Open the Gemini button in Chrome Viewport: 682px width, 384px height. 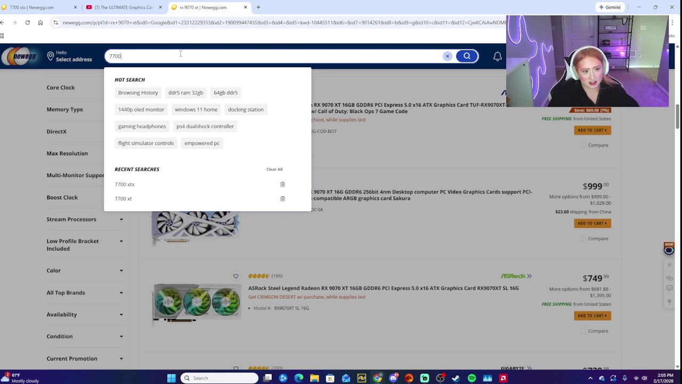[610, 7]
